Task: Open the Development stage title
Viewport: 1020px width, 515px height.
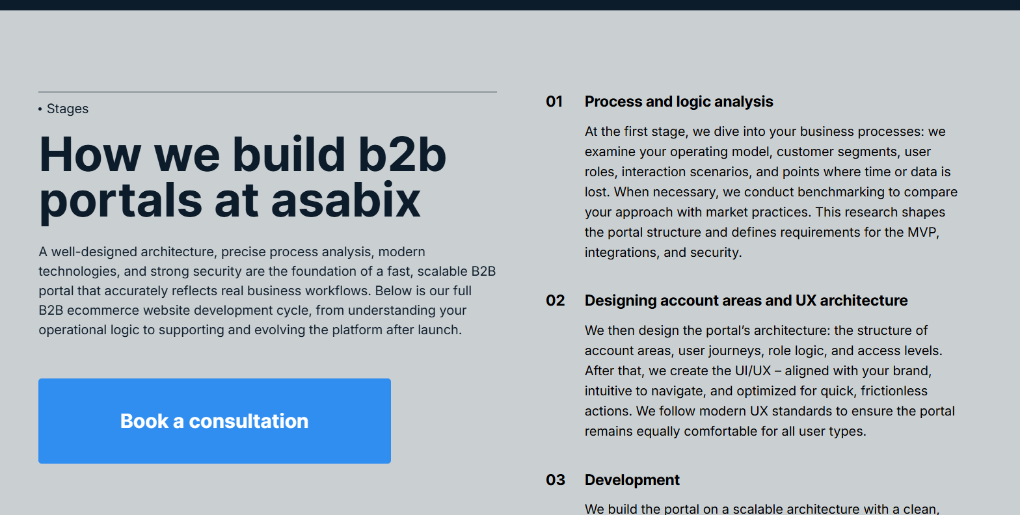Action: pos(632,480)
